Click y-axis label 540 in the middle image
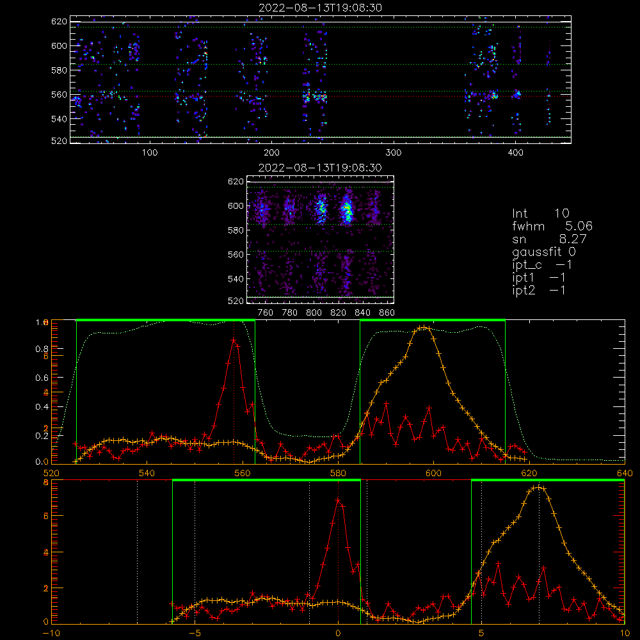640x640 pixels. (236, 279)
